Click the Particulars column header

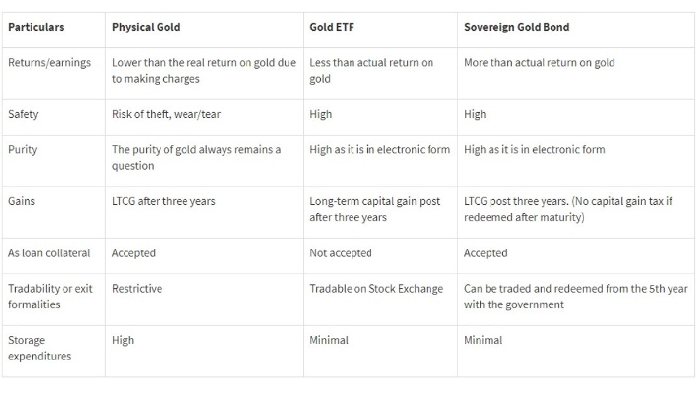[x=36, y=27]
